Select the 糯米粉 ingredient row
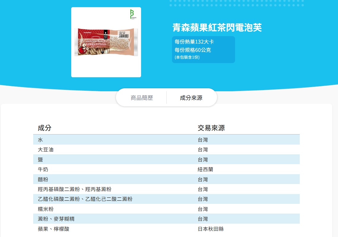The width and height of the screenshot is (338, 237). coord(46,209)
